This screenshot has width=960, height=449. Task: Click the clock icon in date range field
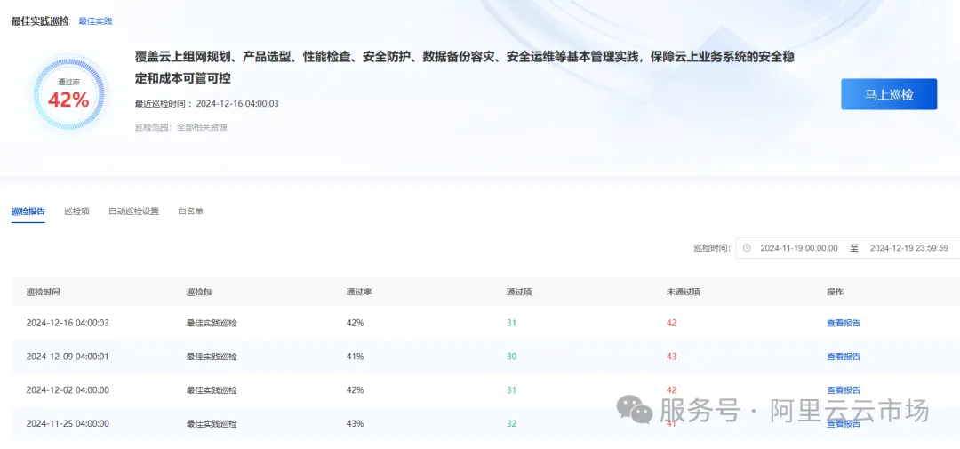(747, 248)
